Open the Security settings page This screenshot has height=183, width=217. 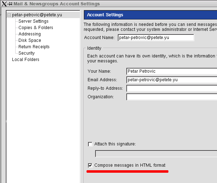pyautogui.click(x=27, y=53)
